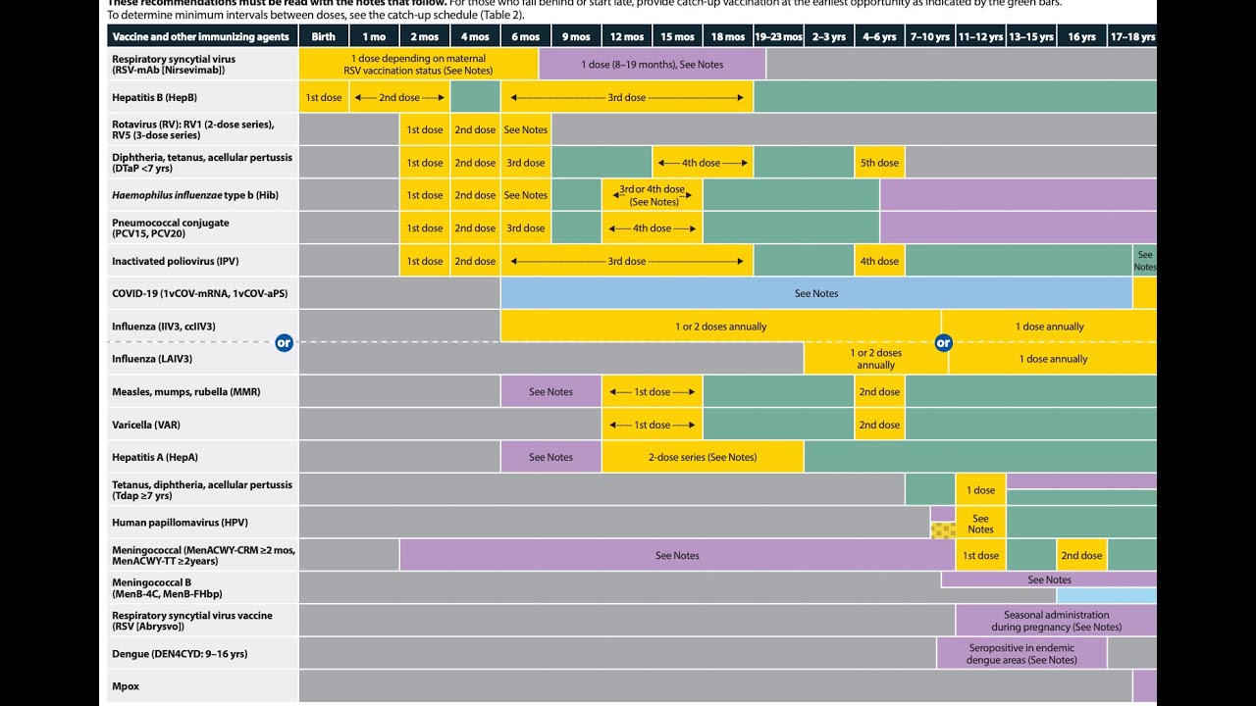Select the 'Varicella (VAR)' row label
The height and width of the screenshot is (706, 1256).
coord(201,425)
